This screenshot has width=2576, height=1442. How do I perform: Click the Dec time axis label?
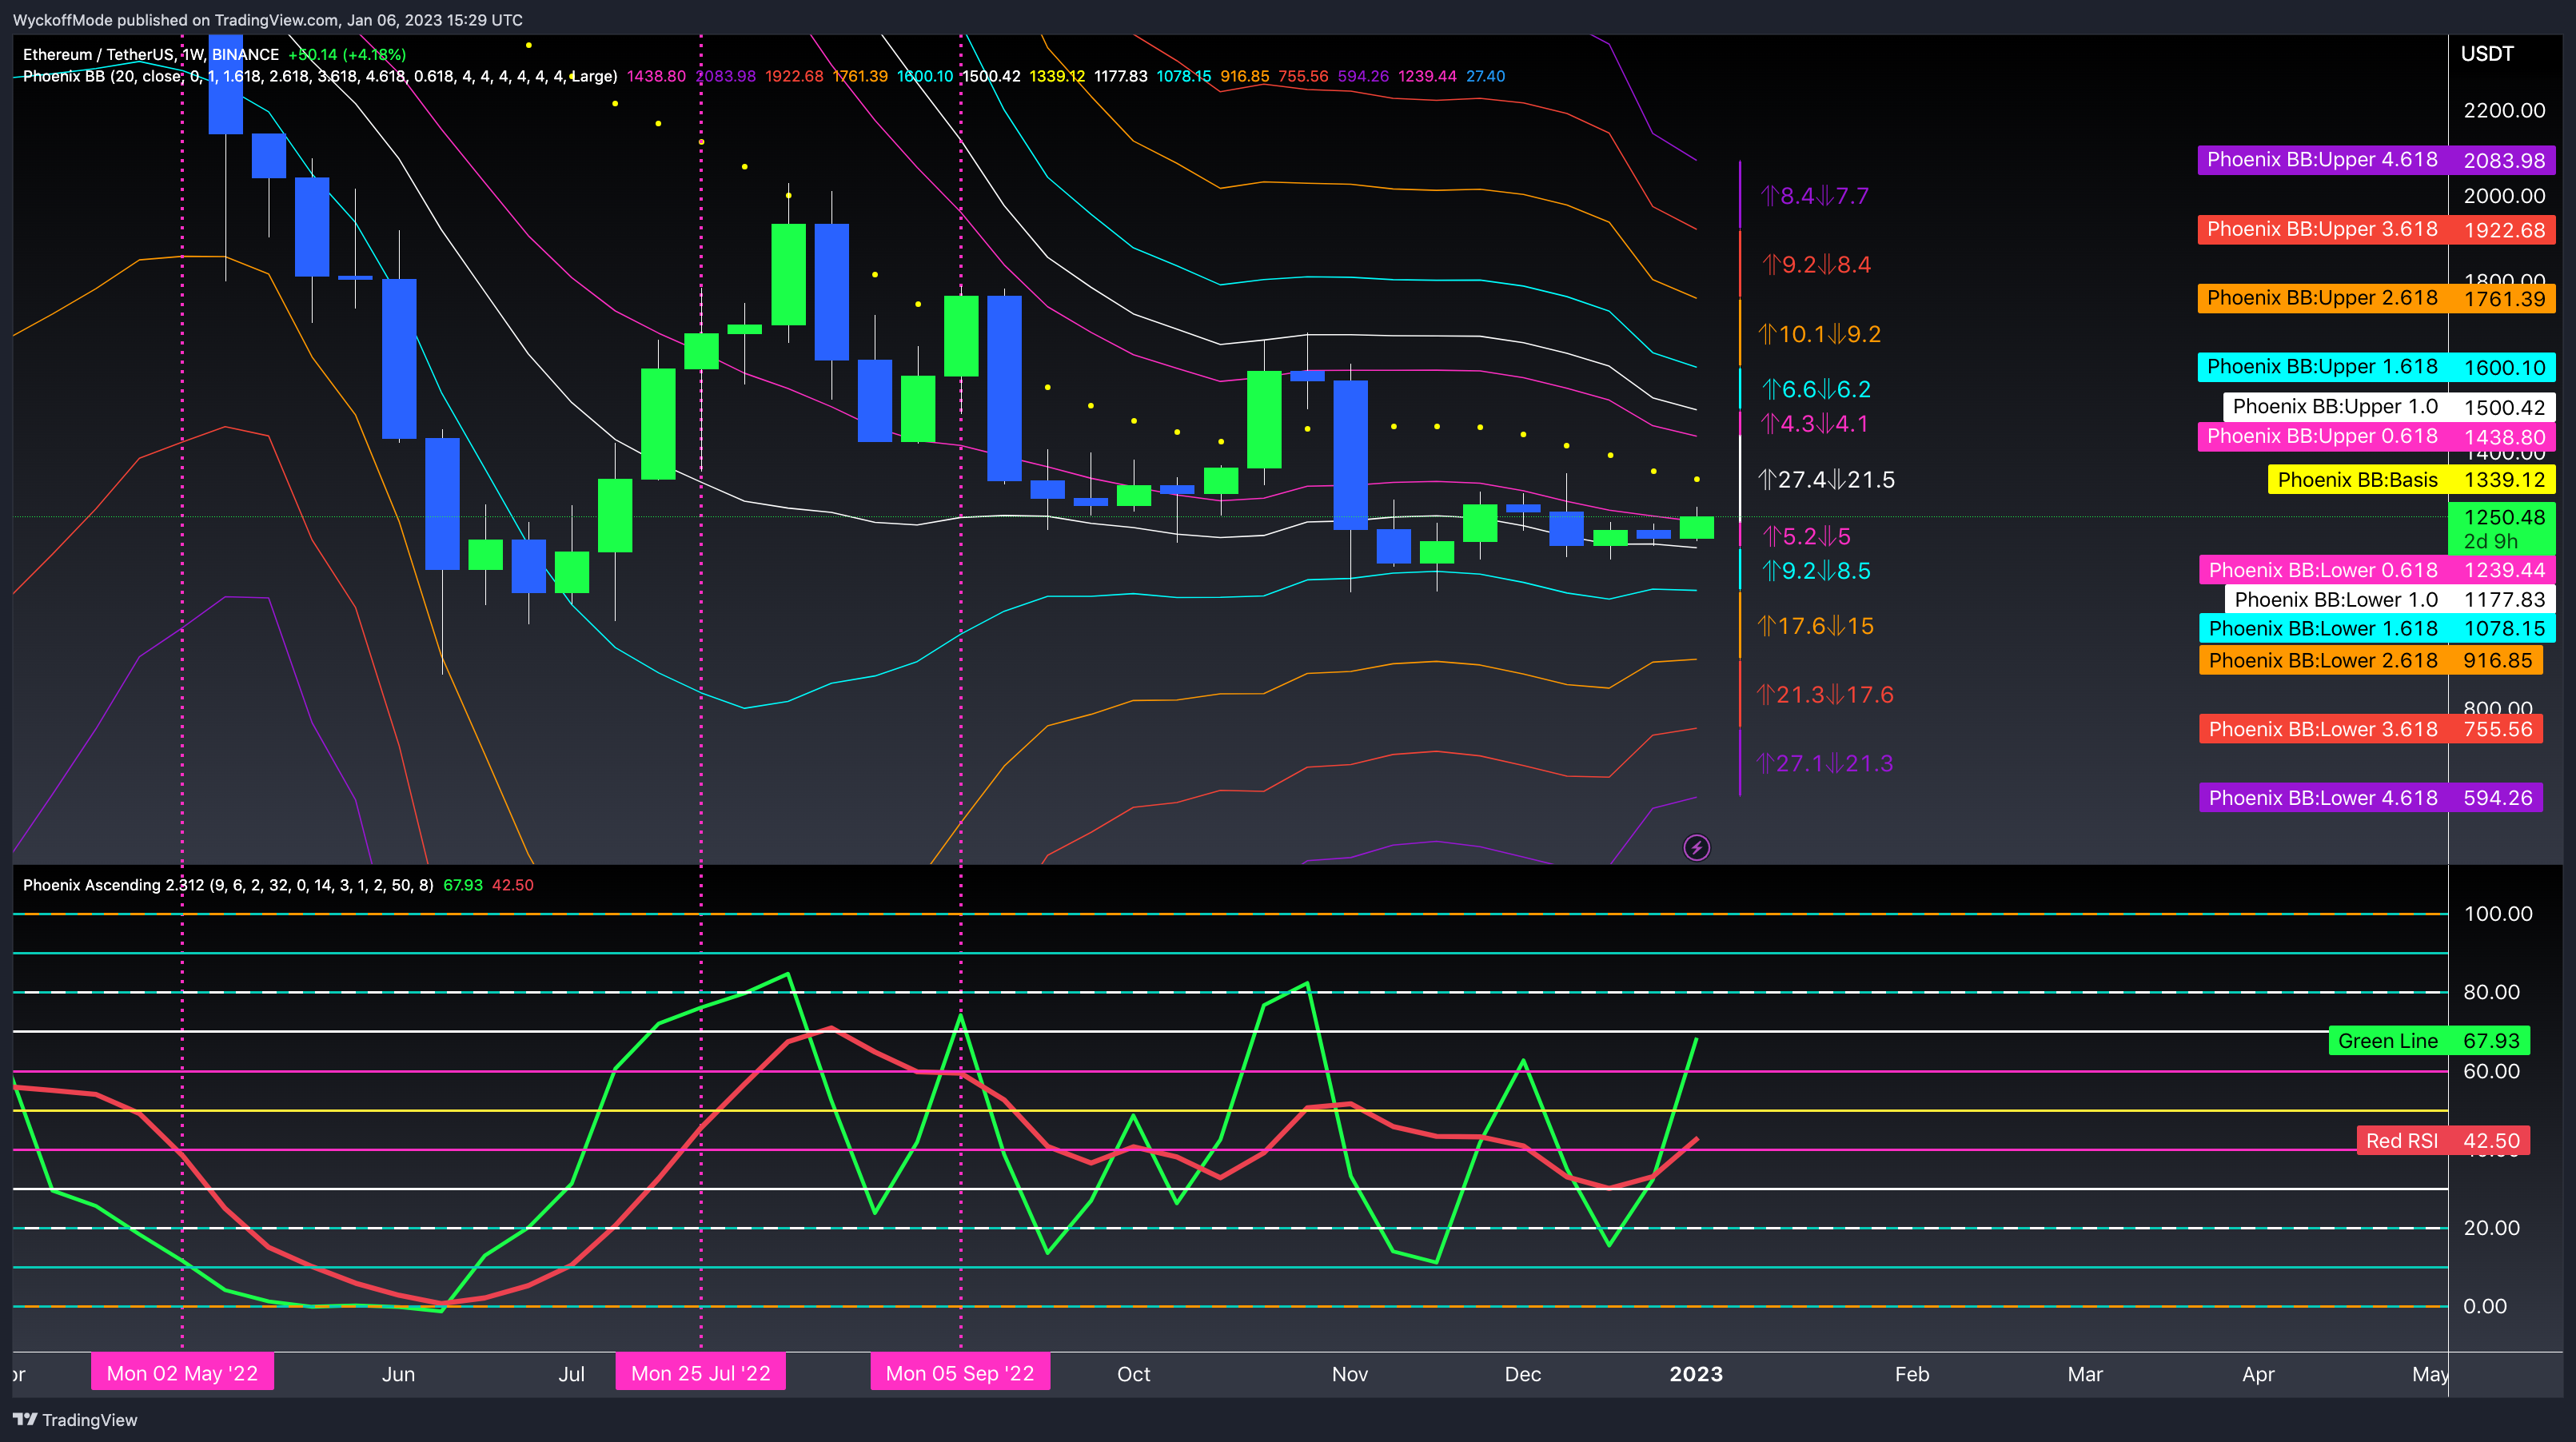click(1523, 1374)
